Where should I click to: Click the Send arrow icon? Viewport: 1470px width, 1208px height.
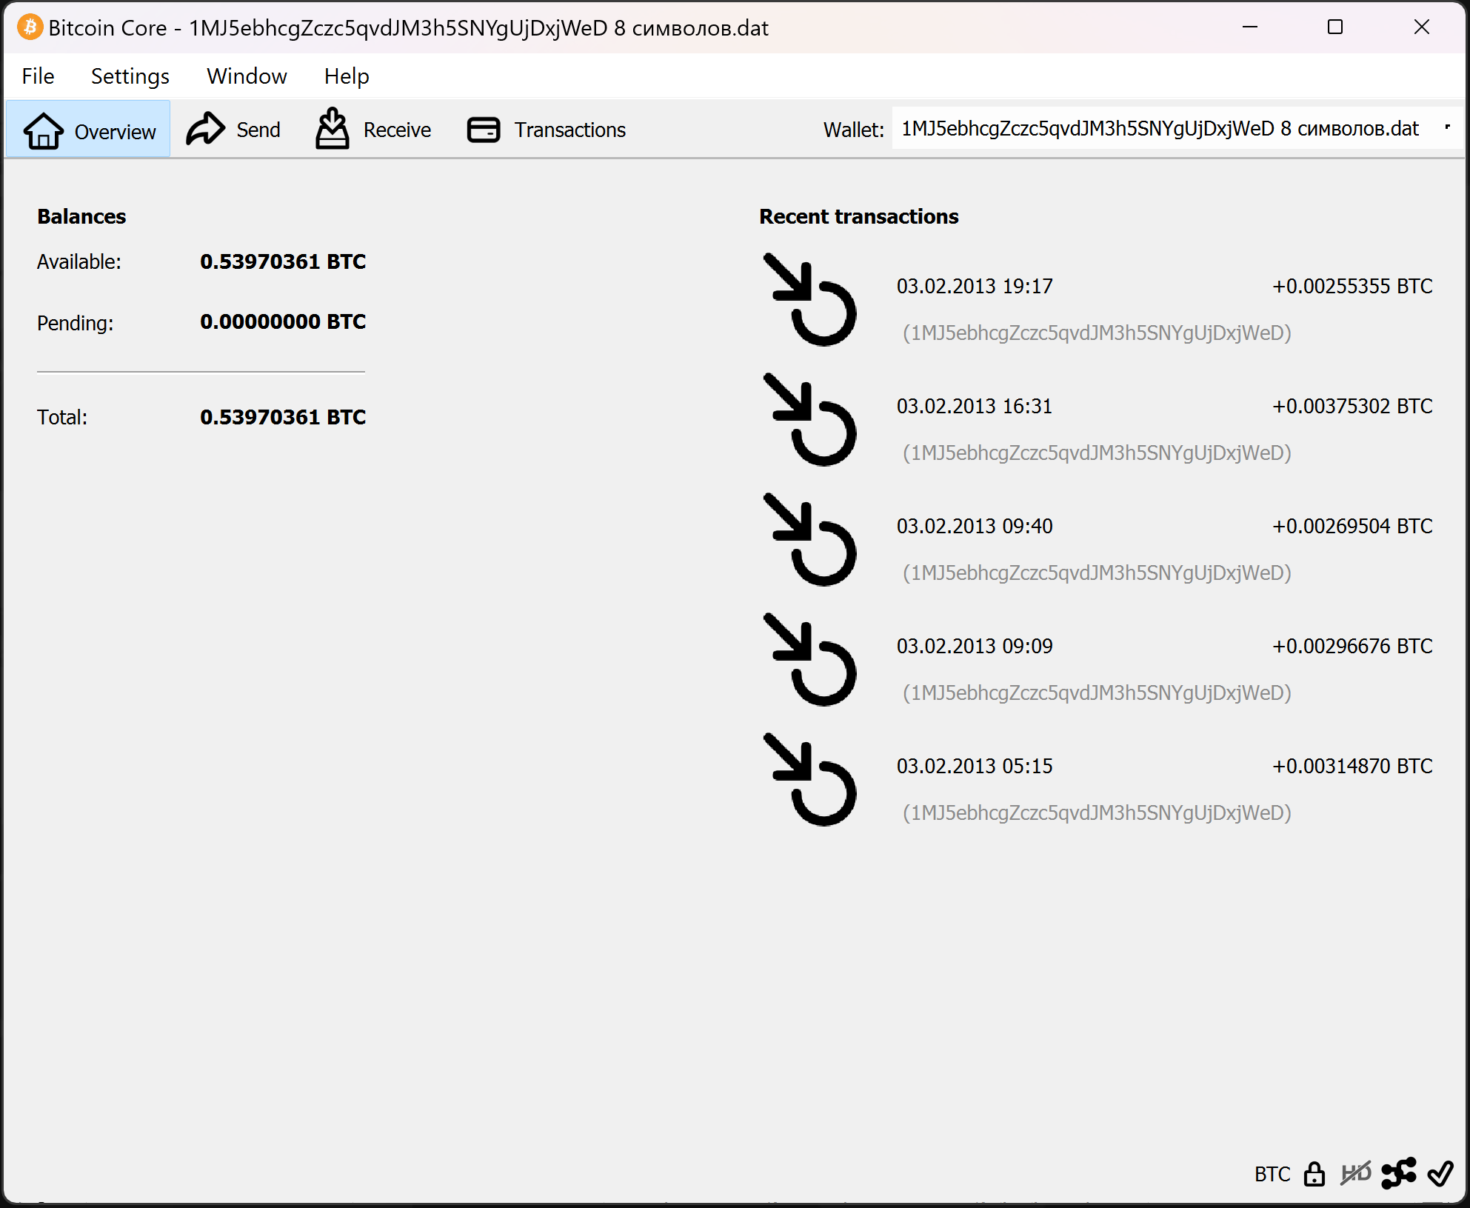click(x=205, y=129)
